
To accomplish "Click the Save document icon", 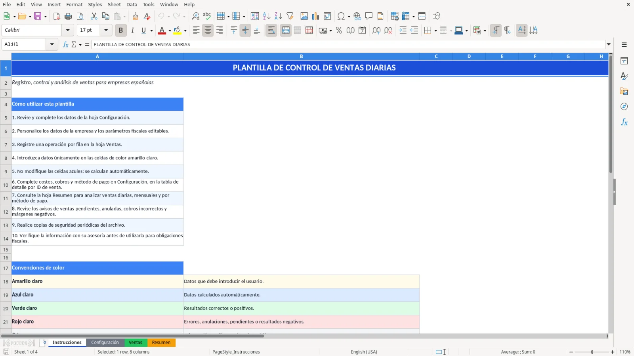I will click(38, 16).
